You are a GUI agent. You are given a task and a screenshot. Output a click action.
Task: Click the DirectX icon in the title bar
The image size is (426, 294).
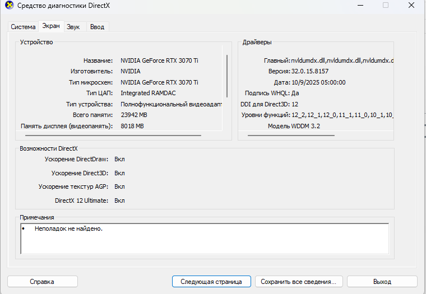coord(9,5)
